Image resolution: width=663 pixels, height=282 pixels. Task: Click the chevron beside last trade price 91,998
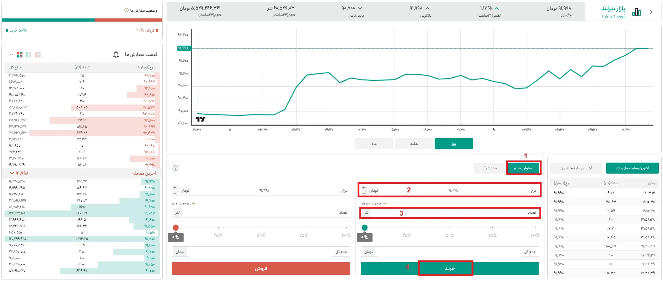pyautogui.click(x=12, y=173)
